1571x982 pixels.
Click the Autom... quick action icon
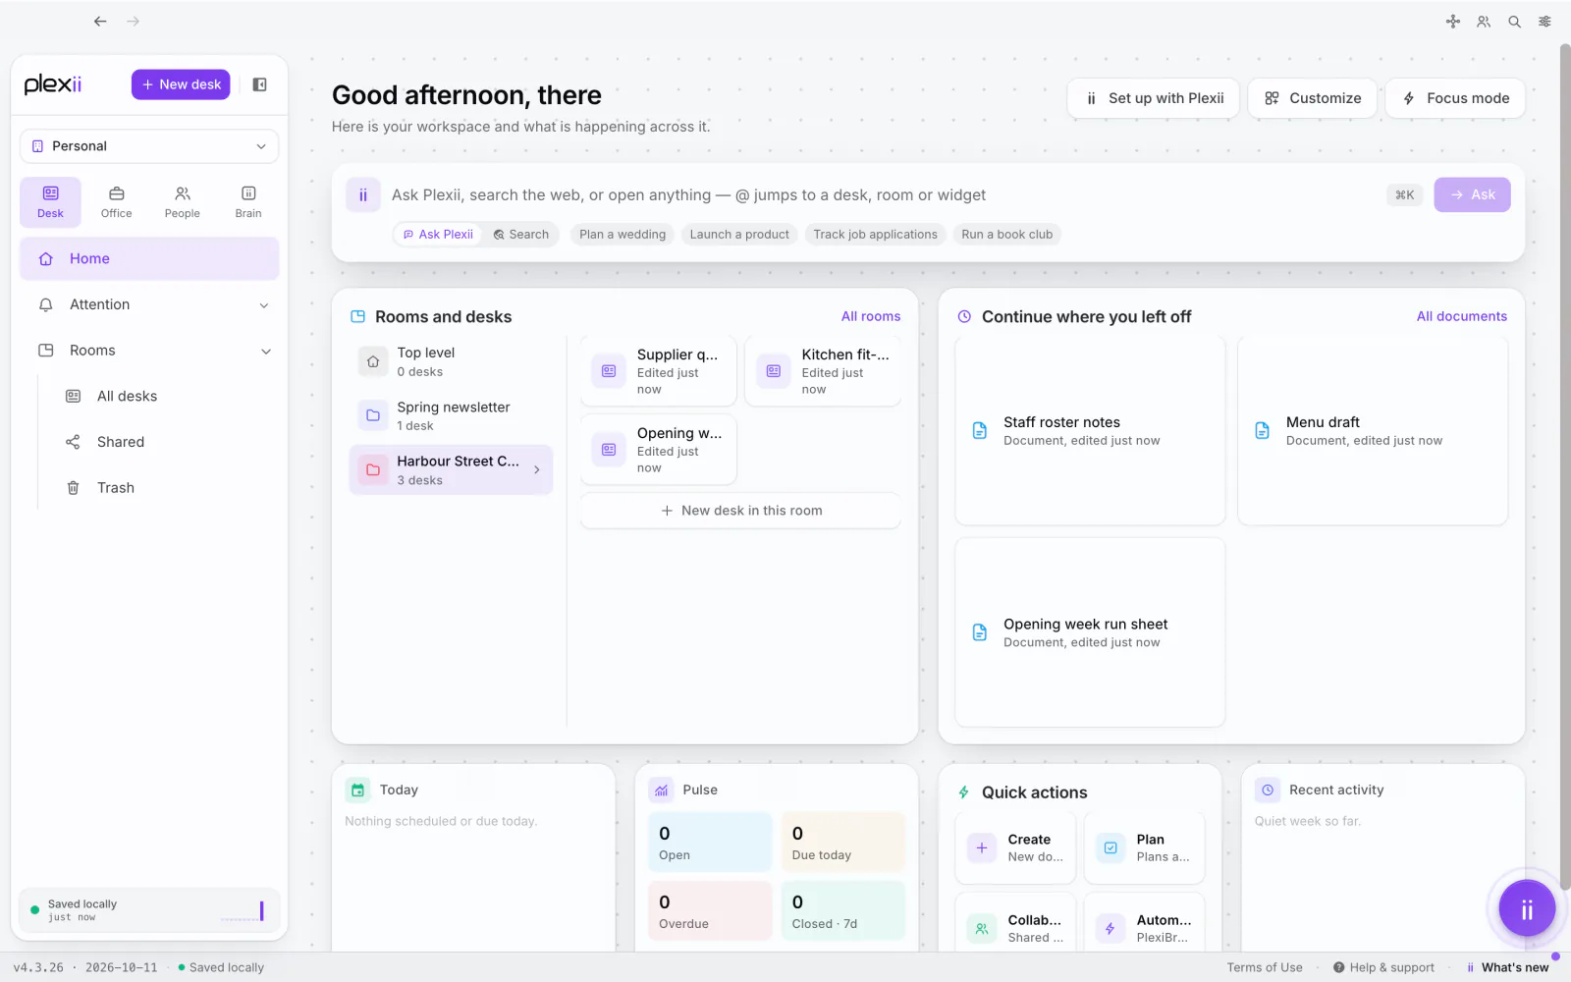point(1111,928)
